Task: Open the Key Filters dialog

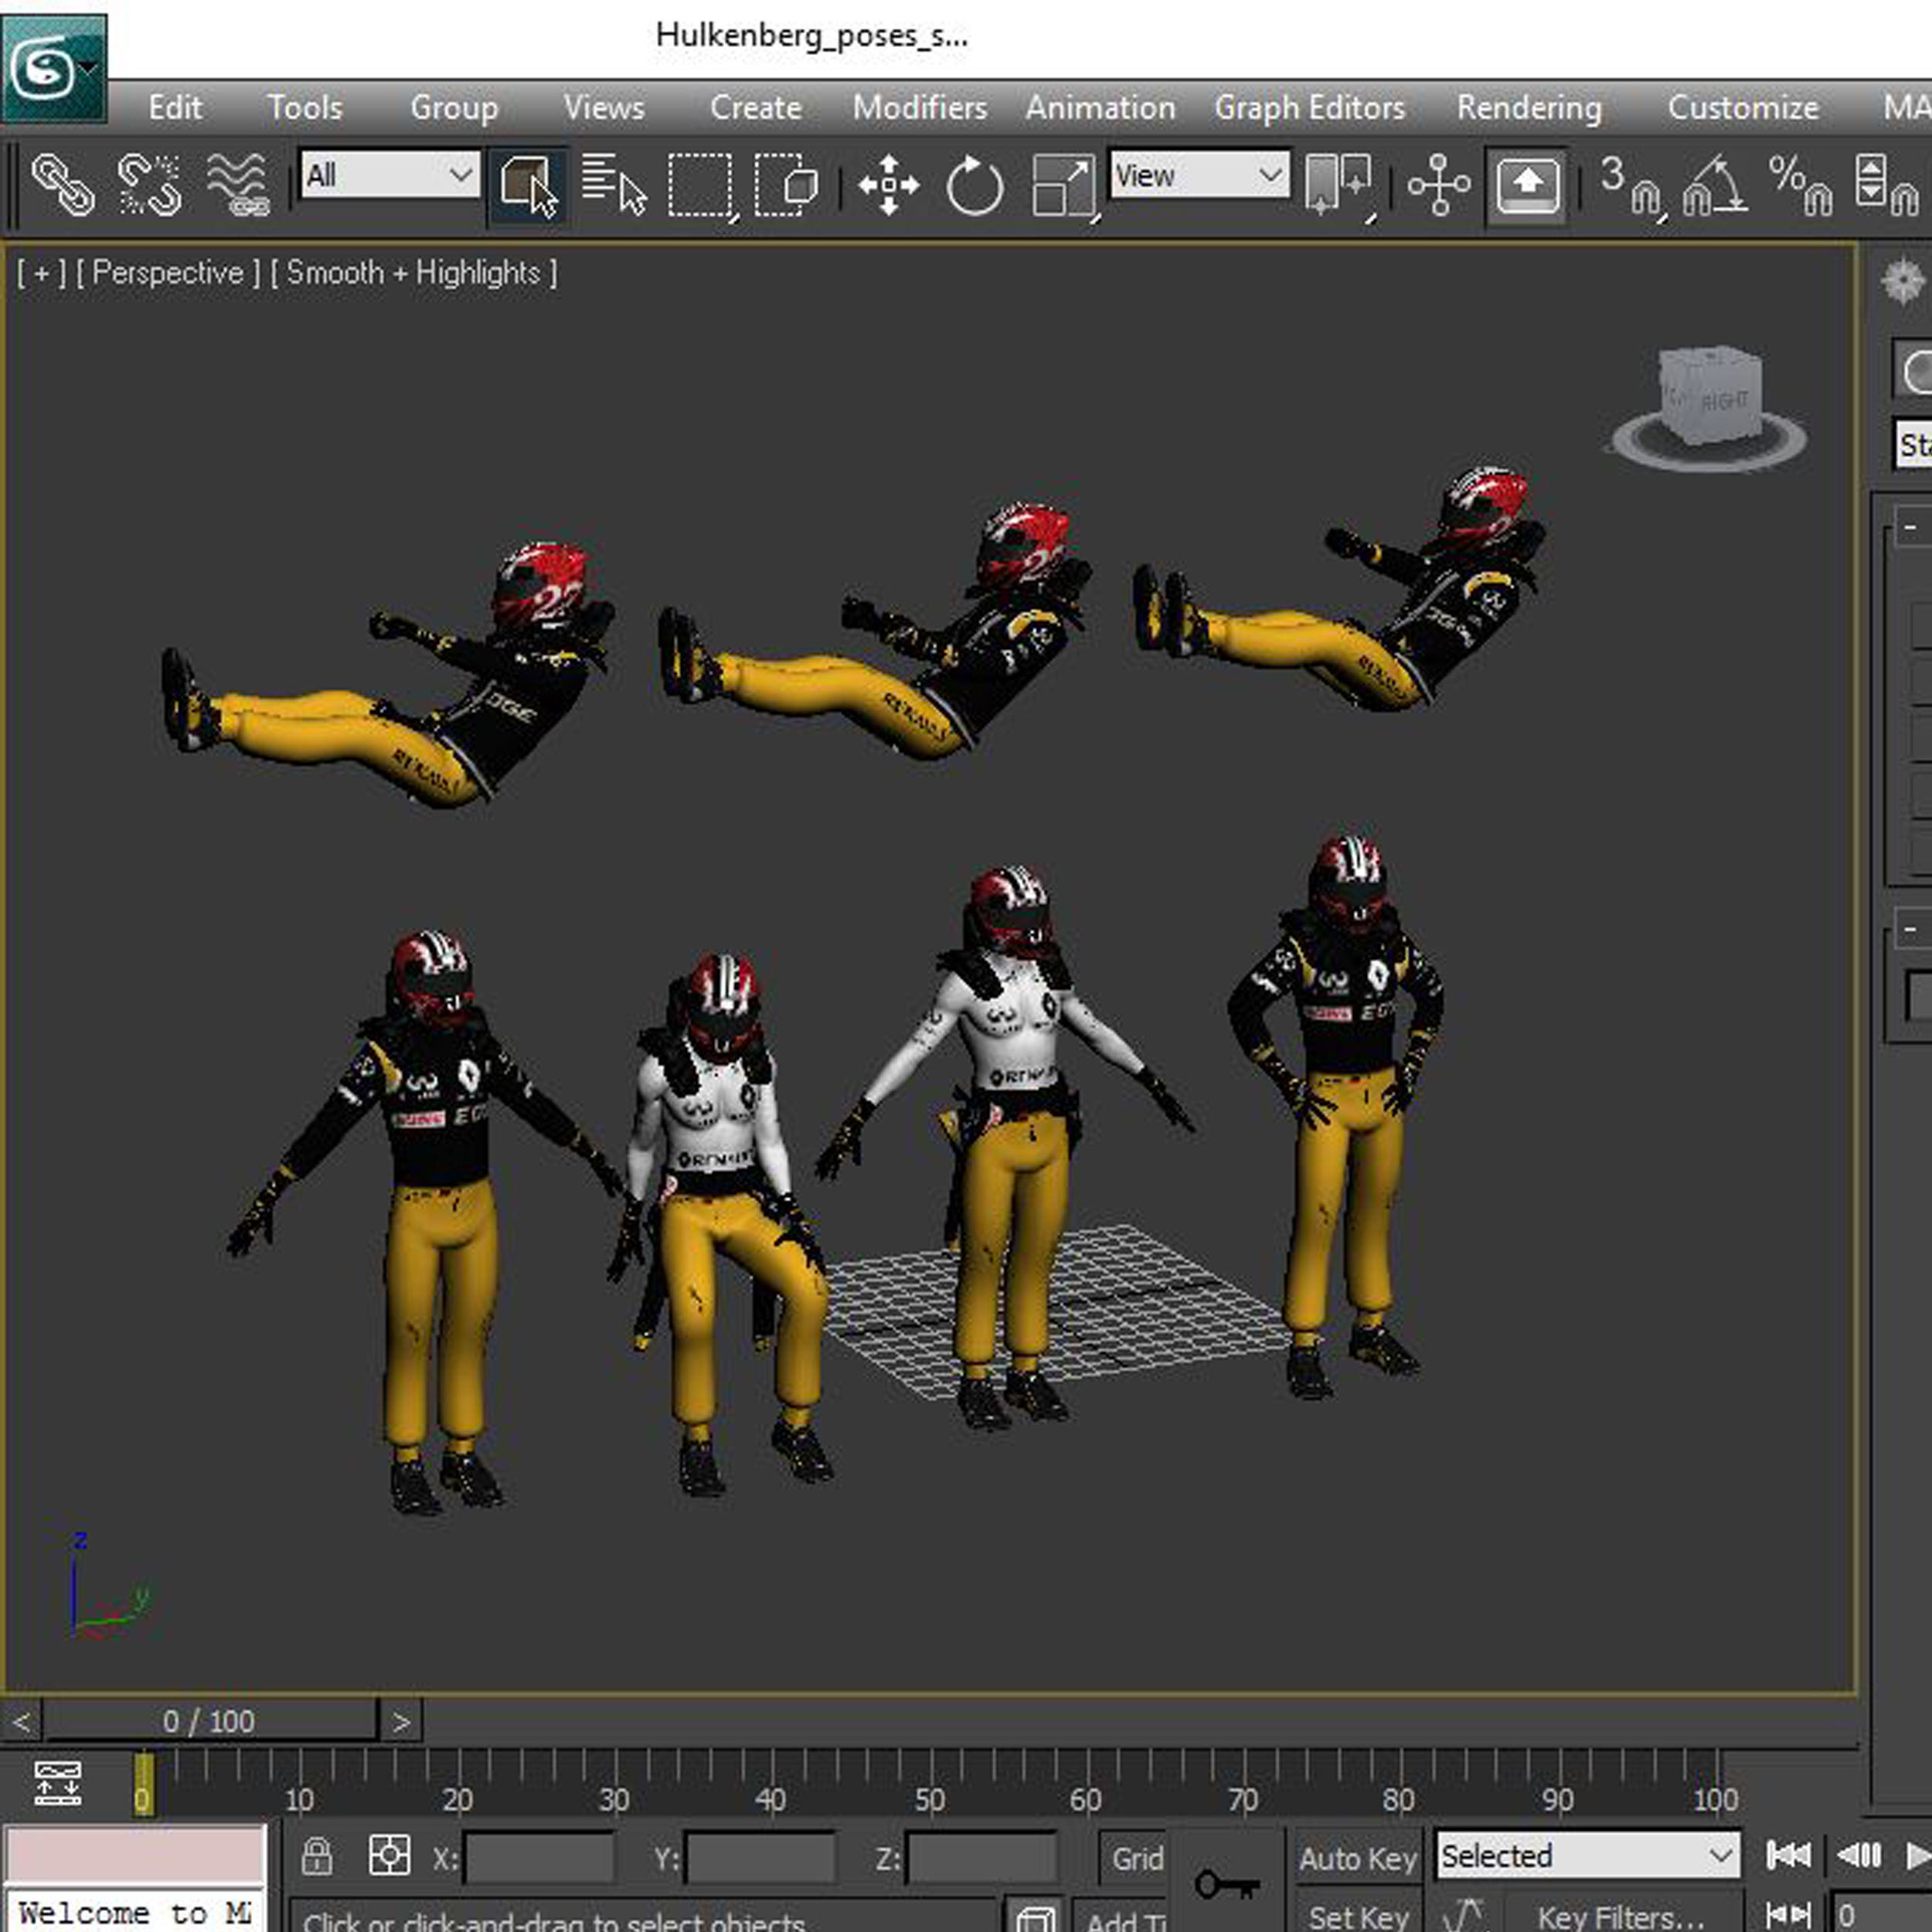Action: click(1620, 1916)
